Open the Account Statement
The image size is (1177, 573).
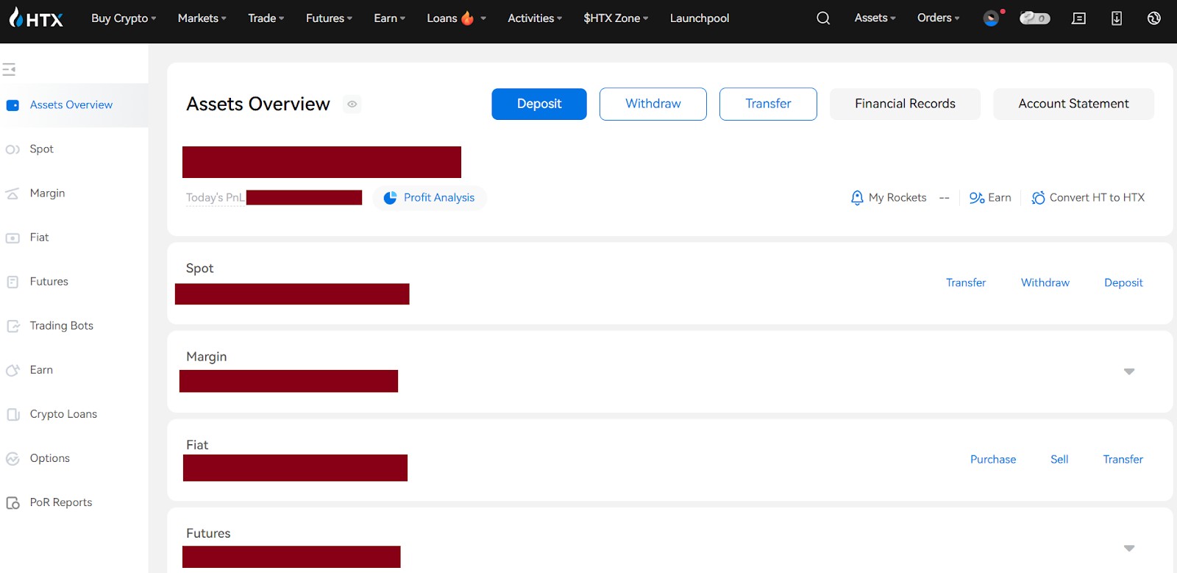(1073, 104)
